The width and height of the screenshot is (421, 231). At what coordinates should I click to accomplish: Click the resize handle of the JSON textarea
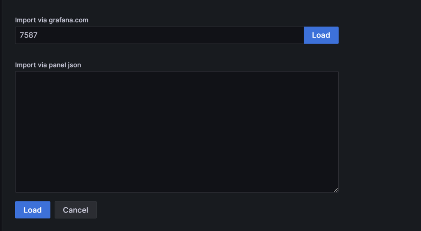tap(336, 190)
